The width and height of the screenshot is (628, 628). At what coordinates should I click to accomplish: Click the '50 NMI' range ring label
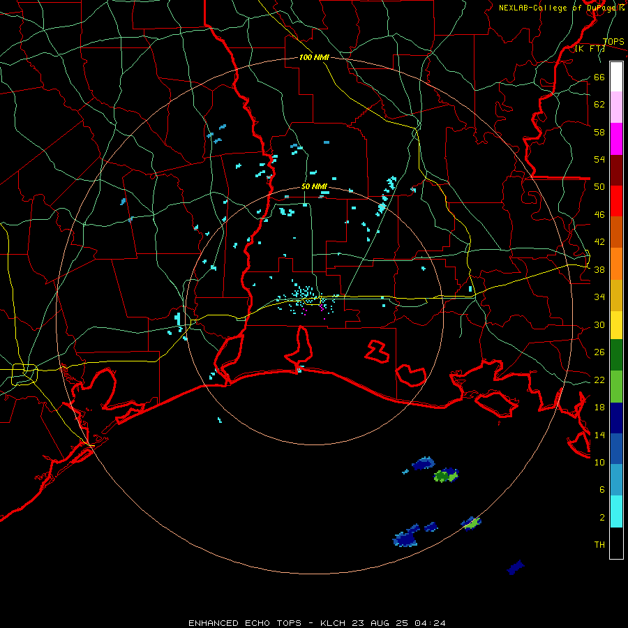[x=314, y=186]
